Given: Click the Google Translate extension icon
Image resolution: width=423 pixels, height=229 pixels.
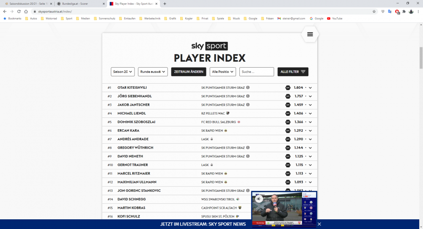Looking at the screenshot, I should [x=390, y=11].
